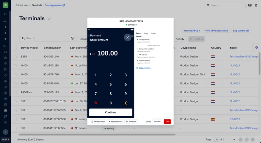The width and height of the screenshot is (261, 143).
Task: Open the document icon in sidebar
Action: (x=6, y=93)
